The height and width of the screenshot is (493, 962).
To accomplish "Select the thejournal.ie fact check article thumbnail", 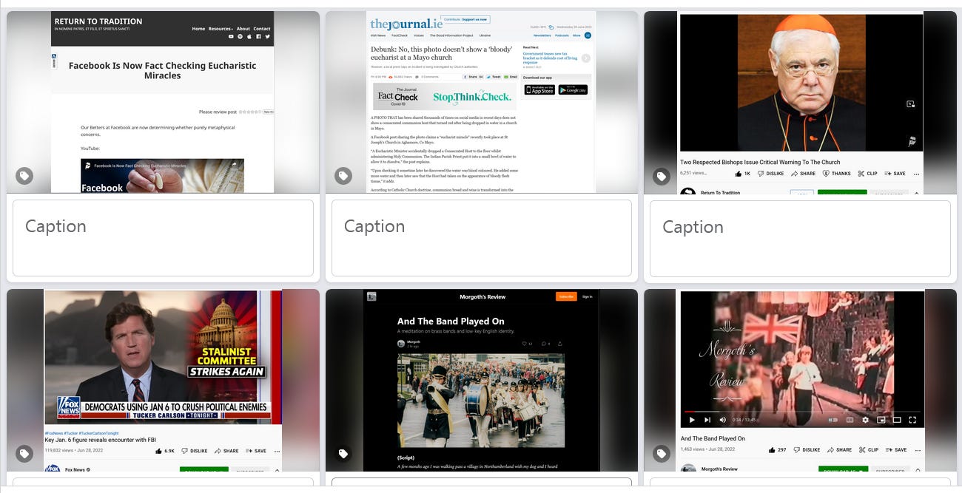I will click(x=481, y=102).
